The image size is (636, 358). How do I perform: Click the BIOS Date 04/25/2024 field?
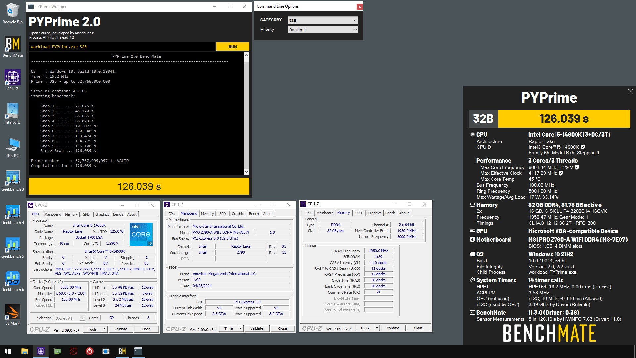(x=240, y=286)
